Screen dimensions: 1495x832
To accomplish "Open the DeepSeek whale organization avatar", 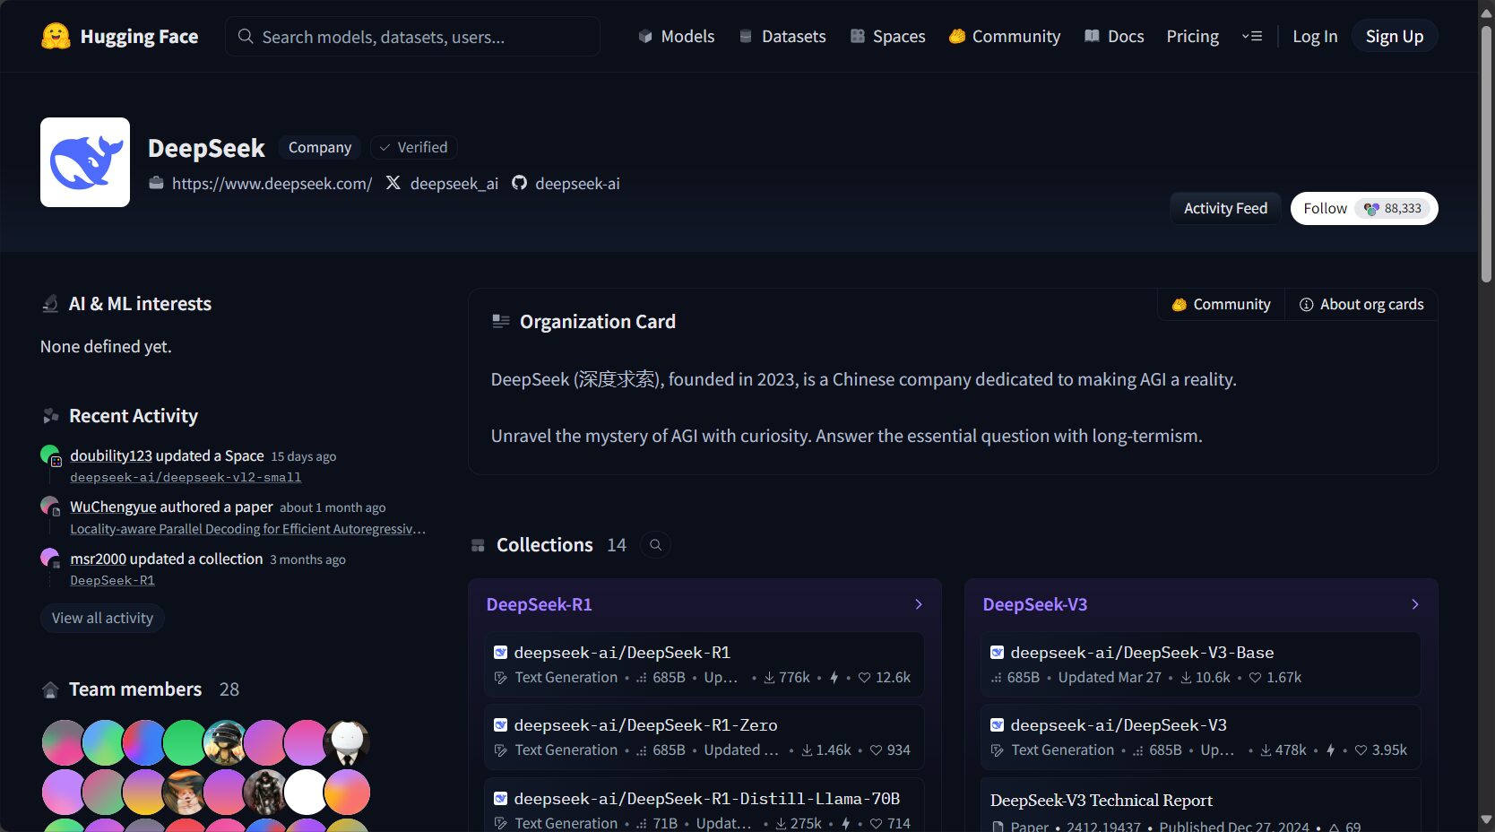I will 85,162.
